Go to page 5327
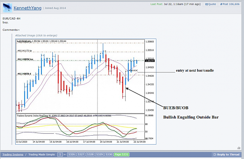 (x=81, y=154)
